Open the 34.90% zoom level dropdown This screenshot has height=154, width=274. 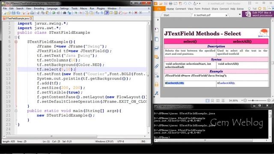[x=242, y=101]
